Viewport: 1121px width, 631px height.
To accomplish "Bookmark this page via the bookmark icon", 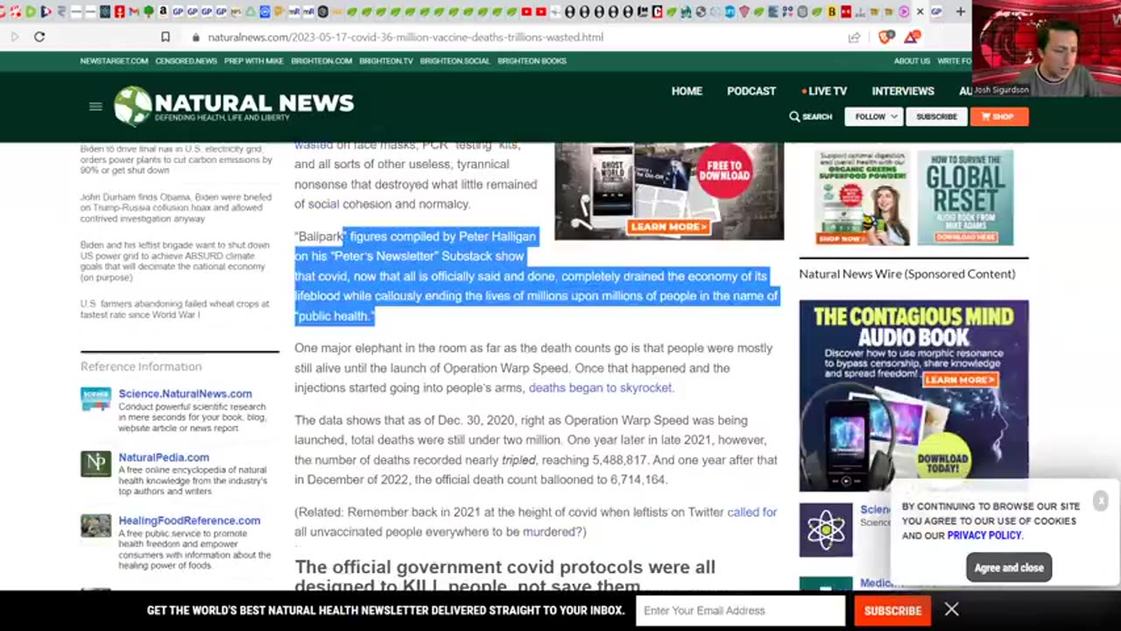I will (x=165, y=37).
